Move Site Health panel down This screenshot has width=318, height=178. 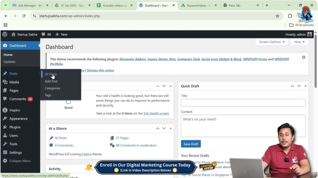164,86
